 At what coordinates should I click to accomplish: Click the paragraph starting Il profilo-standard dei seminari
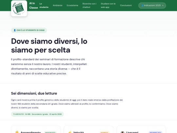point(49,66)
